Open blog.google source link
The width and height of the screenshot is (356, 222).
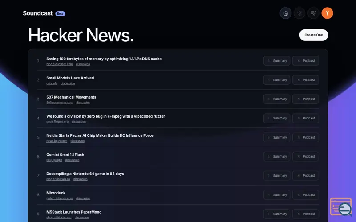(x=54, y=160)
